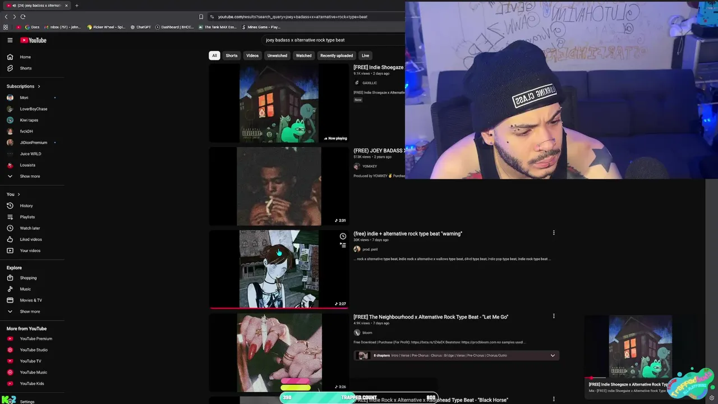Open the Docs bookmark
The image size is (718, 404).
point(32,27)
